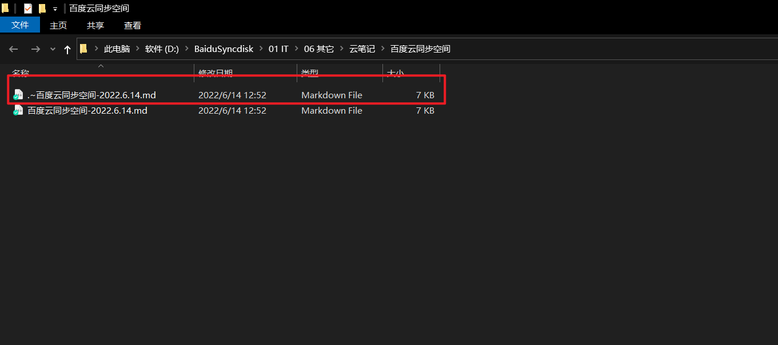Click the folder icon at title bar left
Viewport: 778px width, 345px height.
pos(5,9)
